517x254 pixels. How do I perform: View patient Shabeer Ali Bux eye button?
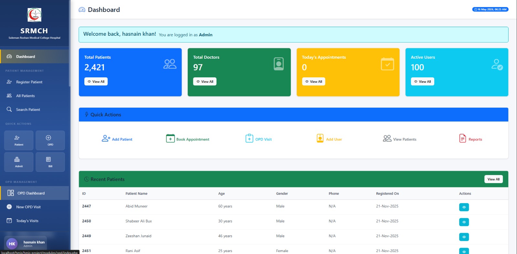coord(464,222)
